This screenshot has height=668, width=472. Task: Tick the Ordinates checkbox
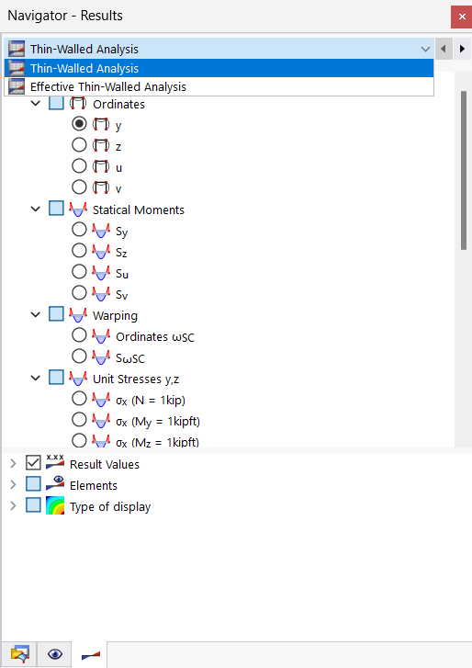click(x=56, y=103)
